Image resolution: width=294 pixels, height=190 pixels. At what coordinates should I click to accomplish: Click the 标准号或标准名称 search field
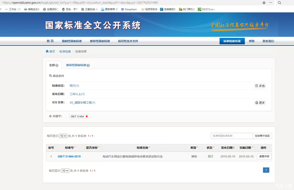tap(232, 136)
